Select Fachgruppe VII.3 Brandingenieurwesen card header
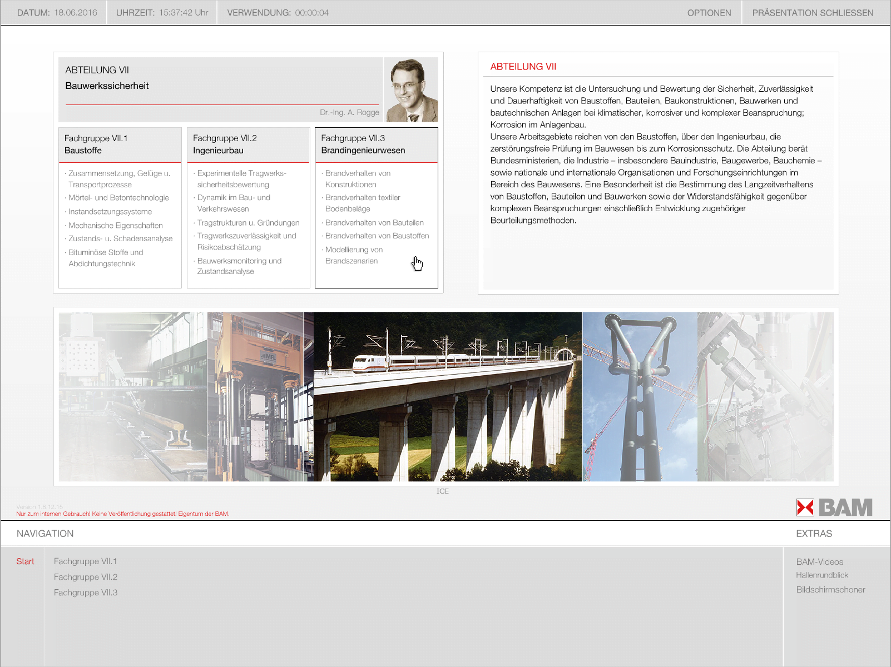The image size is (891, 667). [x=376, y=145]
